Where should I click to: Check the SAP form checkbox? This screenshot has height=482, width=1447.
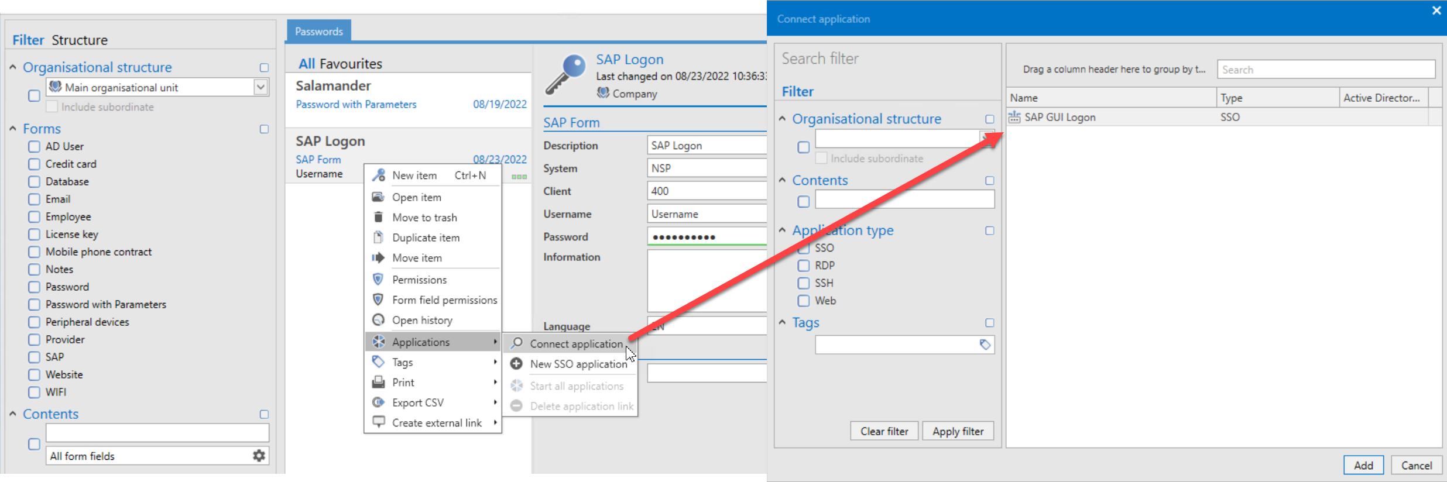(x=35, y=357)
